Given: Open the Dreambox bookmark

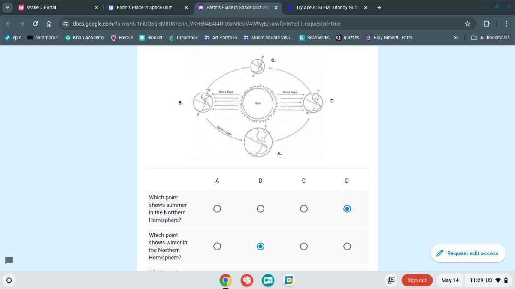Looking at the screenshot, I should click(x=184, y=37).
